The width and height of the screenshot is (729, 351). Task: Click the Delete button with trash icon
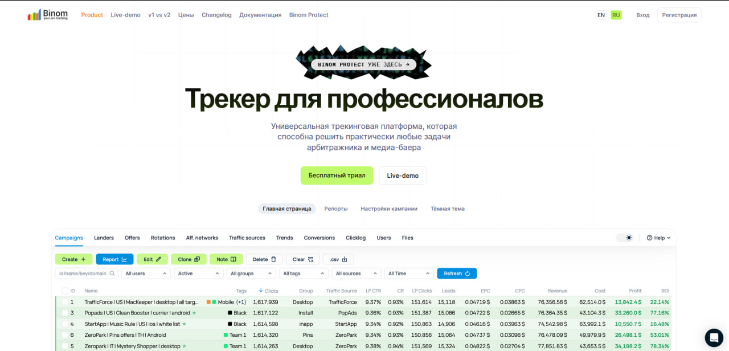coord(264,259)
